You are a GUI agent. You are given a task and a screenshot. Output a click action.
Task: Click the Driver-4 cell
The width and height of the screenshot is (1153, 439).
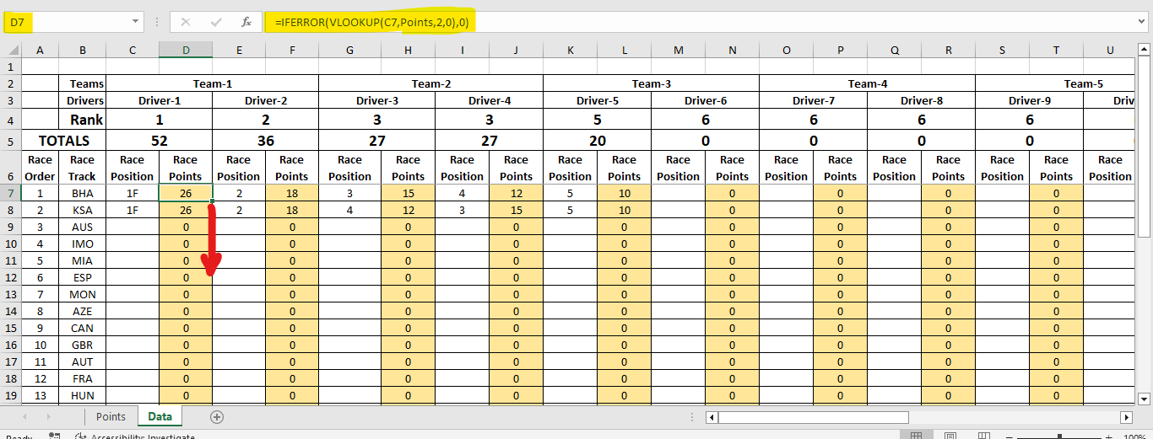[490, 100]
